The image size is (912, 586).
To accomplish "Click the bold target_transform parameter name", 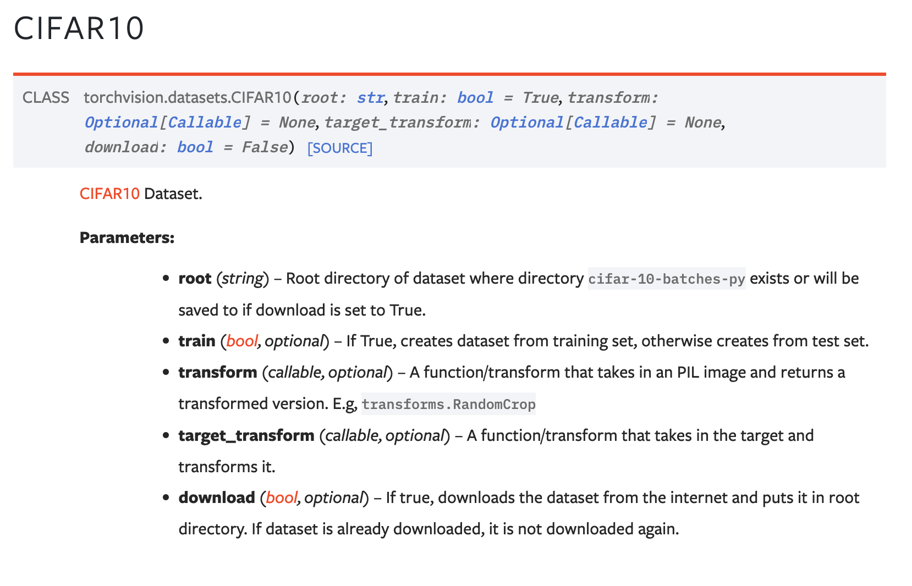I will point(246,435).
